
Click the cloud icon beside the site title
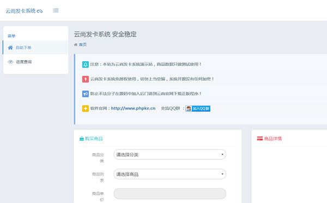pyautogui.click(x=40, y=11)
